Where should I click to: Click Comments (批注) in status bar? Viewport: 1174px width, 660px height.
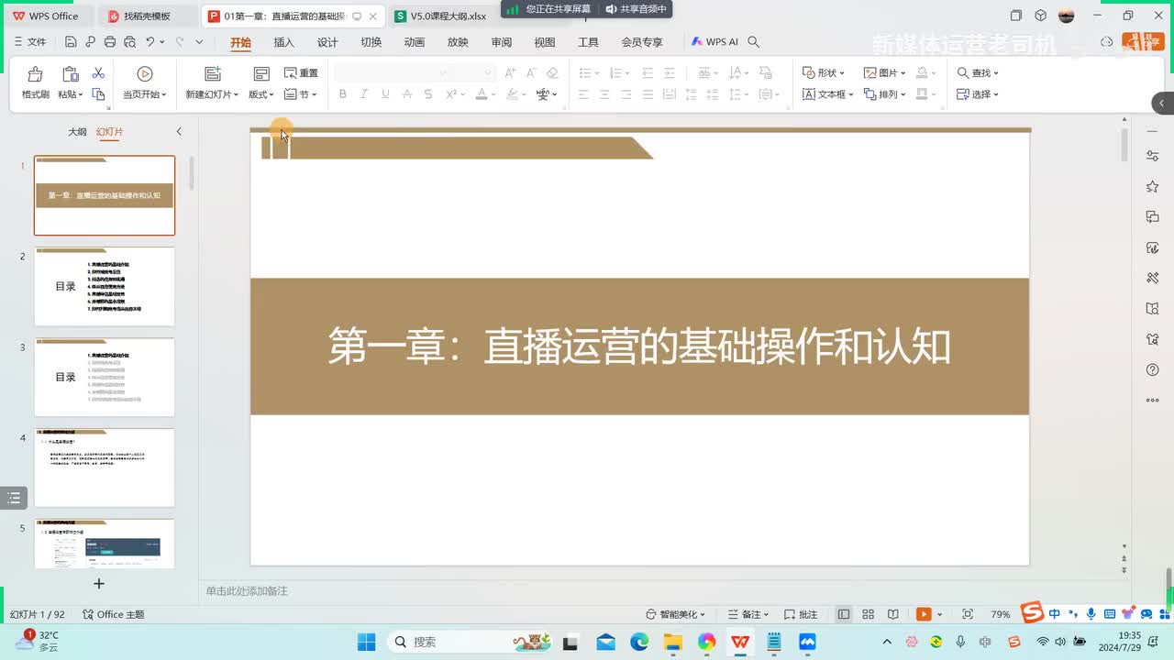(x=801, y=614)
